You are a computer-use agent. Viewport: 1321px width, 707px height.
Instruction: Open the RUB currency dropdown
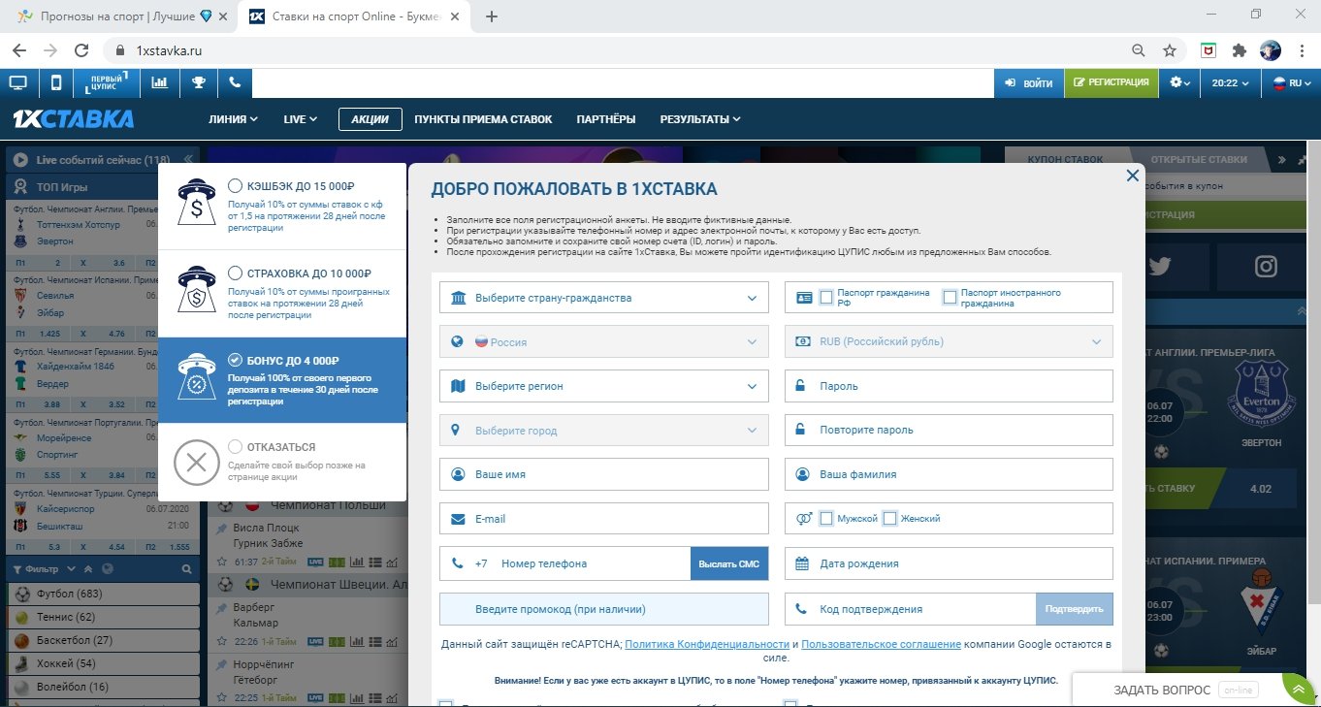949,341
